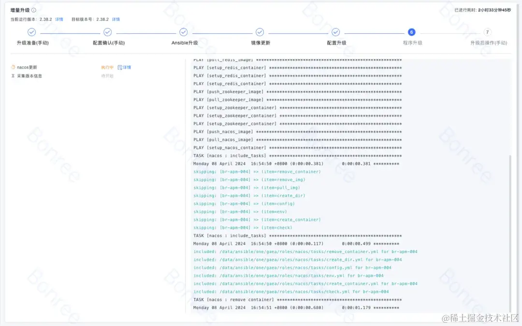Screen dimensions: 522x326
Task: Select the 配置升级 step checkmark
Action: tap(335, 32)
